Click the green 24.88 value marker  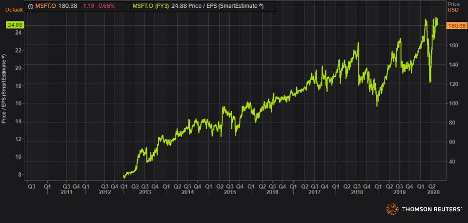(15, 24)
